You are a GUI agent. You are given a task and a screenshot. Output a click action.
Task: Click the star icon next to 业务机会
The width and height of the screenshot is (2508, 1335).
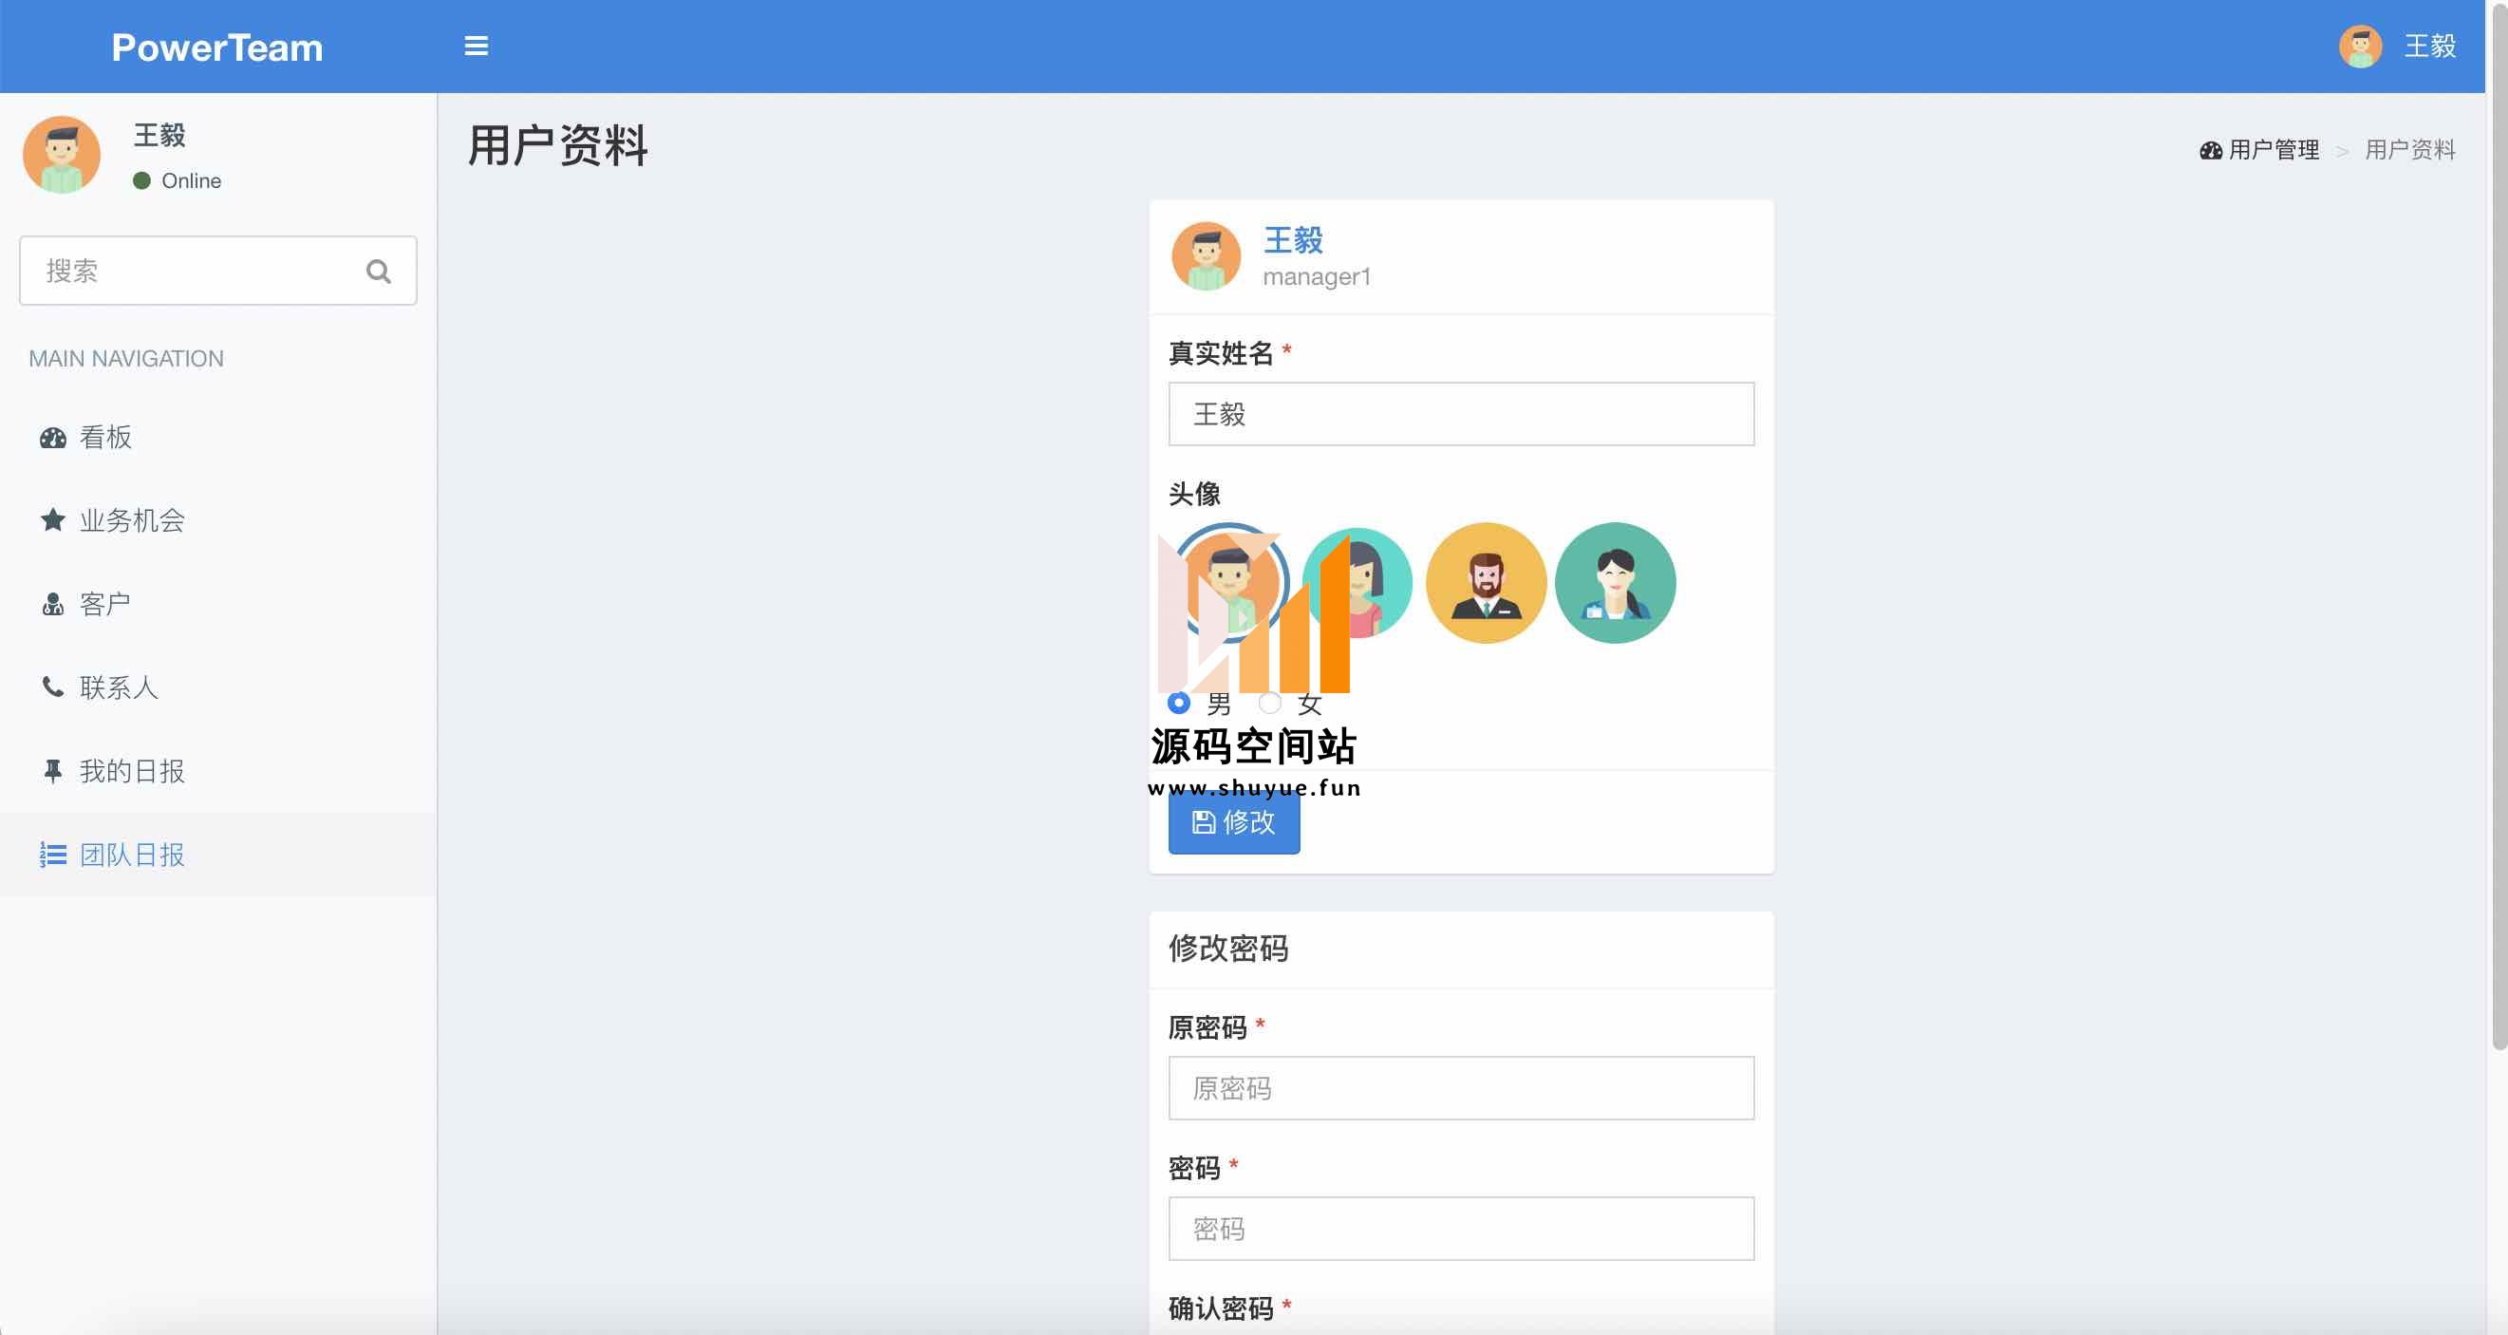(52, 520)
